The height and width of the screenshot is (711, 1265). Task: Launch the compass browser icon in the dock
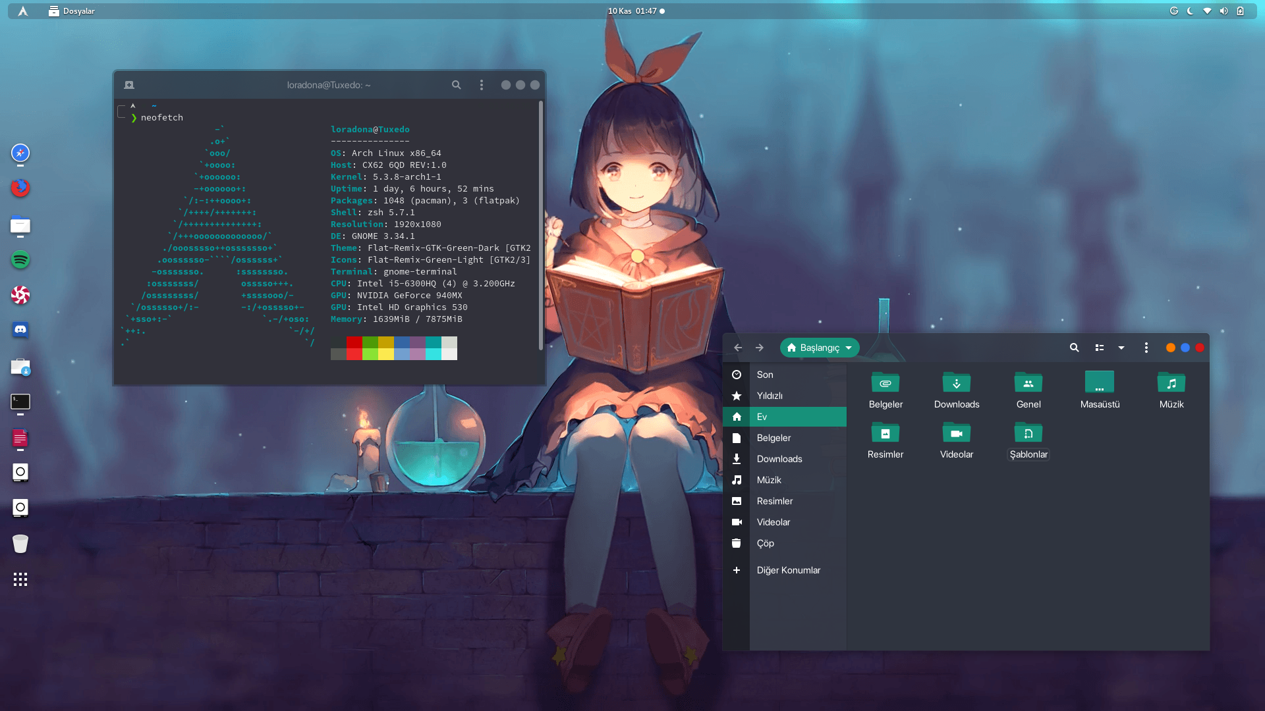(20, 153)
